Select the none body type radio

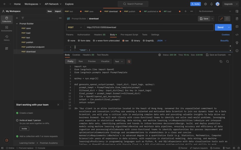tap(68, 40)
